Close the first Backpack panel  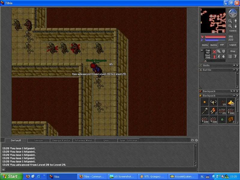point(237,91)
